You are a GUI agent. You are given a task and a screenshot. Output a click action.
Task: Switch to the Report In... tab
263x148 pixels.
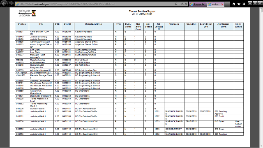click(198, 5)
